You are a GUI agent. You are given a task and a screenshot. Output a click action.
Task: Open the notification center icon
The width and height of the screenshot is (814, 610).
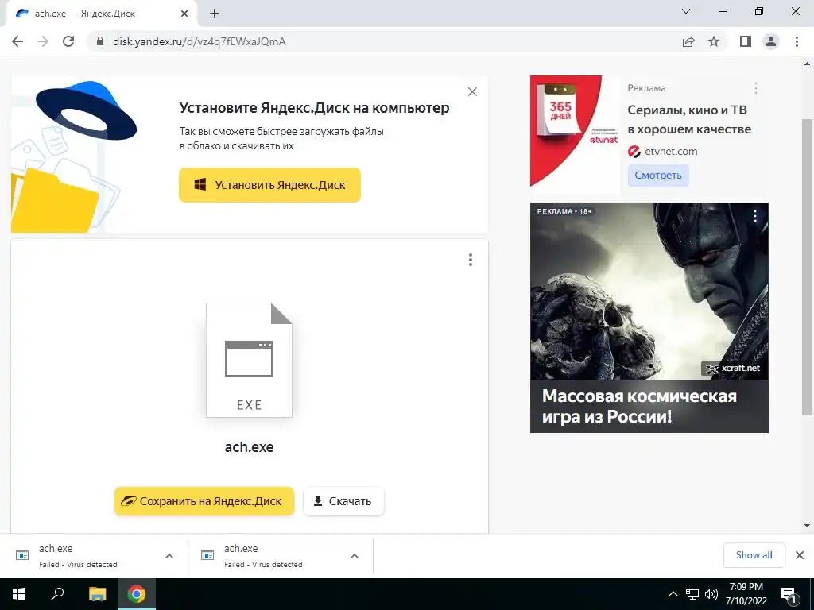pyautogui.click(x=789, y=594)
